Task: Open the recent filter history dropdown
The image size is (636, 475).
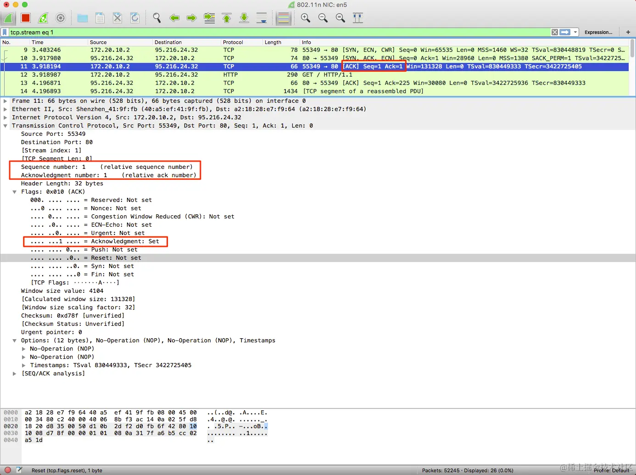Action: pyautogui.click(x=575, y=32)
